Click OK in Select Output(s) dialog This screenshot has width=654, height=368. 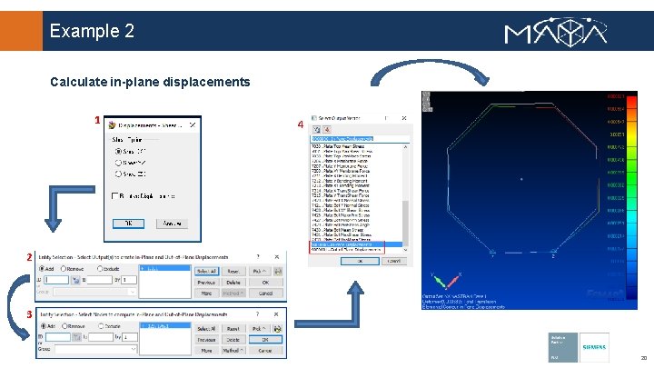click(x=265, y=283)
